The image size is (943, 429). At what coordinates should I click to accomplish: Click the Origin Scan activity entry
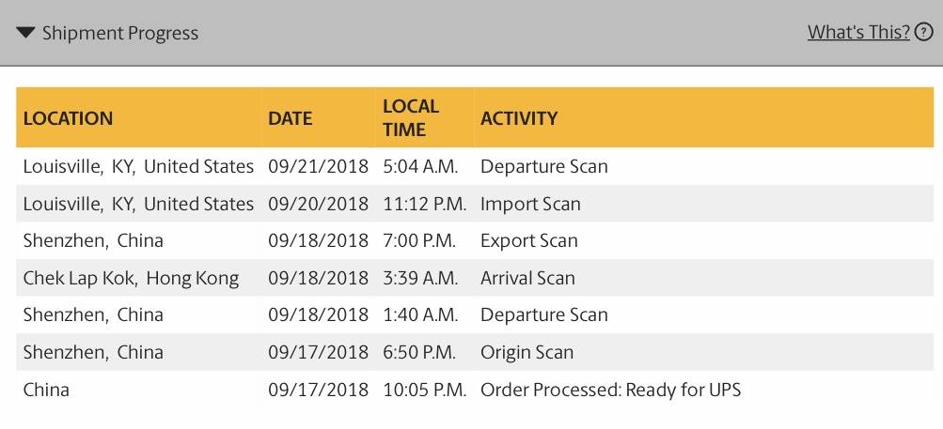[x=527, y=353]
